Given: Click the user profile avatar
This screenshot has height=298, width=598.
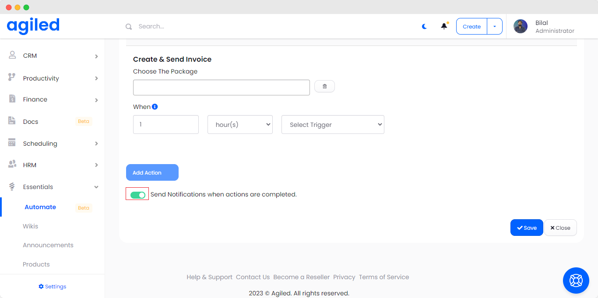Looking at the screenshot, I should point(520,26).
